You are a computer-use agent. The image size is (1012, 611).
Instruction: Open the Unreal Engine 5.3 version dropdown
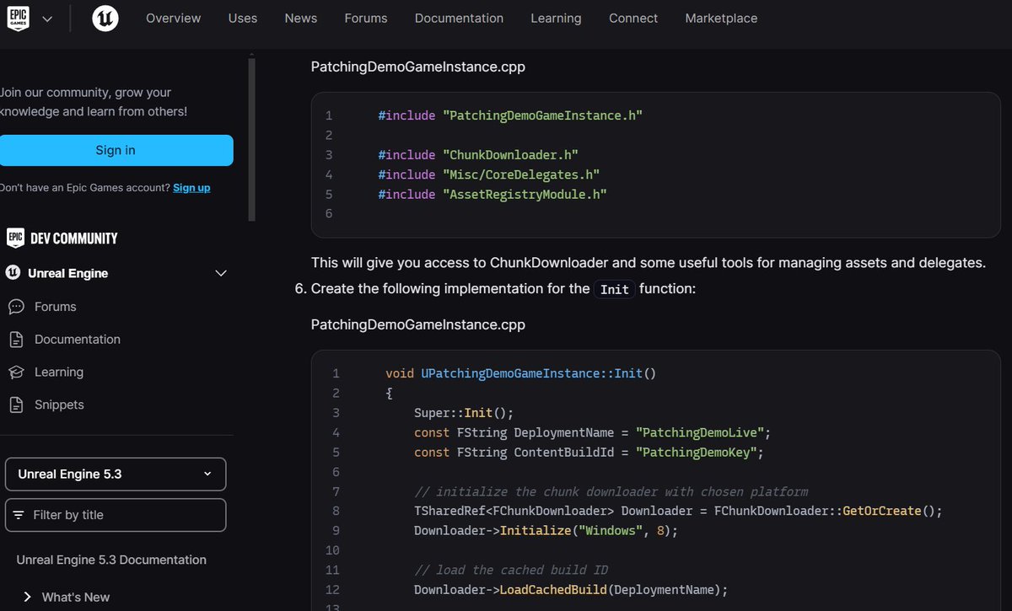(116, 474)
